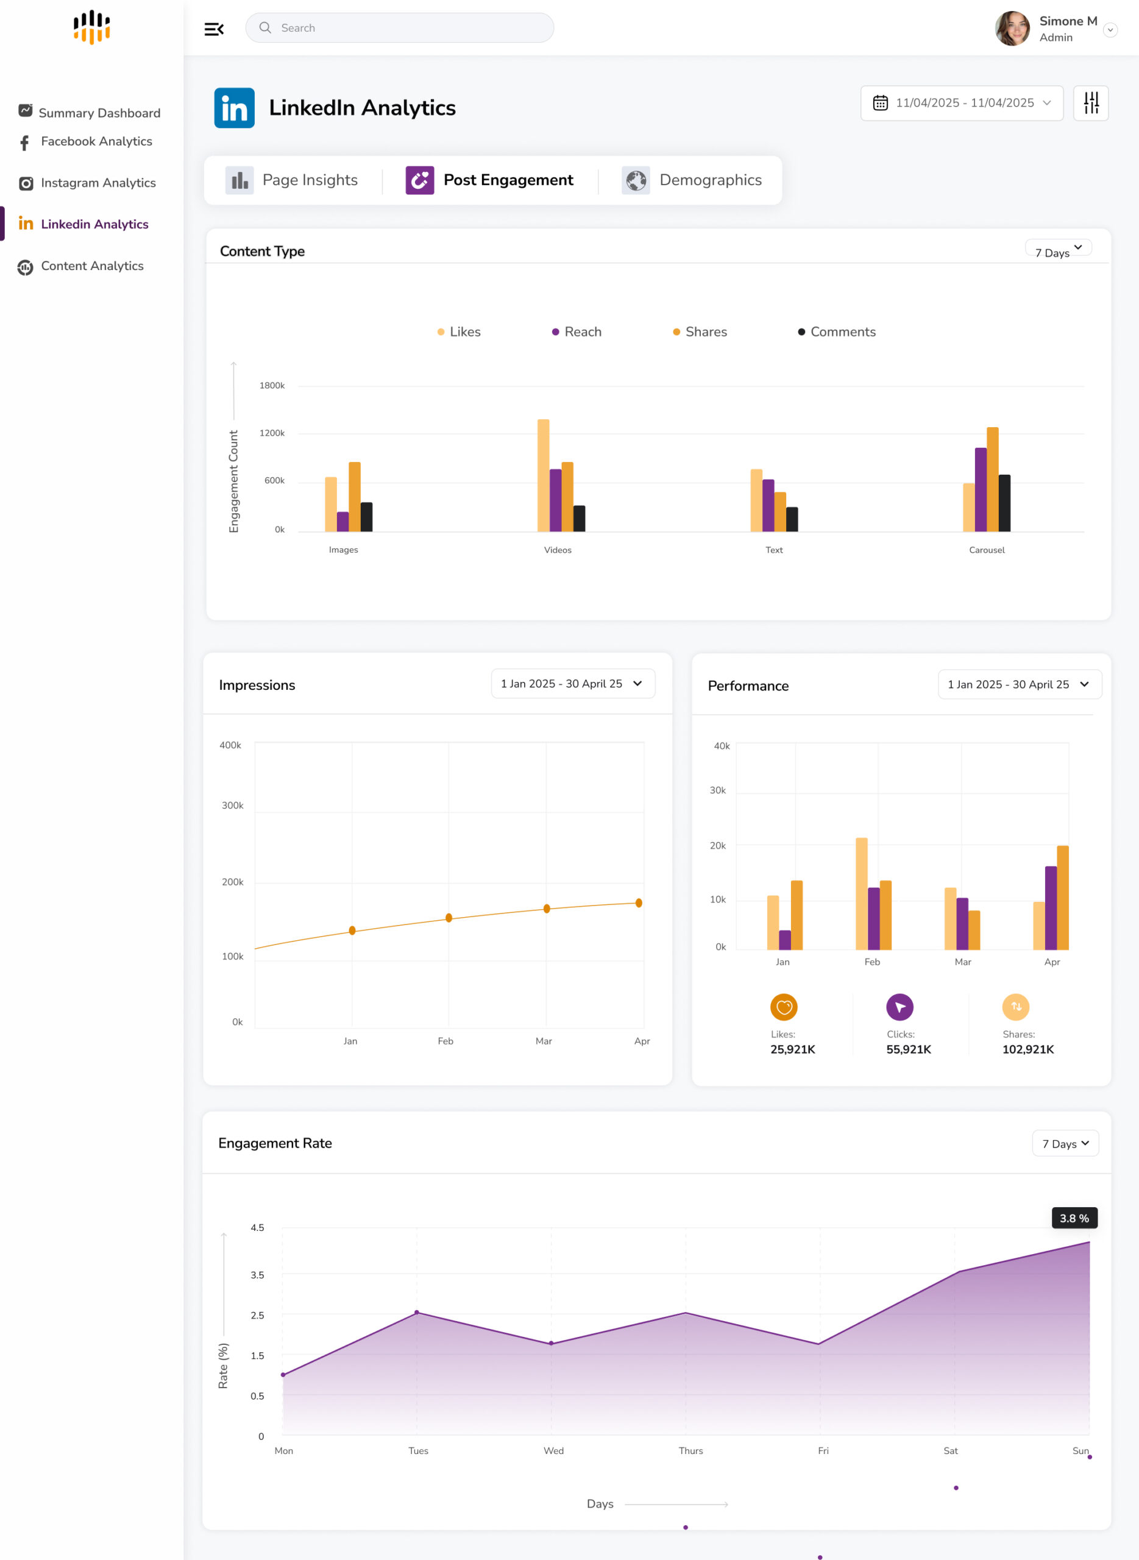Click the Shares arrows icon
The image size is (1139, 1560).
click(1015, 1007)
